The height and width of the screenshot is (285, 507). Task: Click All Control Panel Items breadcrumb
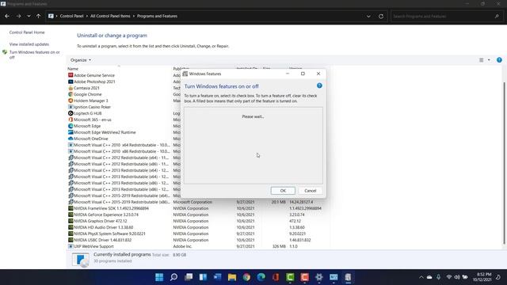[110, 16]
